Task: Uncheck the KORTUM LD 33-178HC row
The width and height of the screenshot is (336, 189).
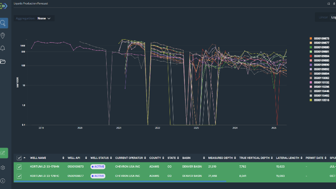Action: tap(19, 176)
